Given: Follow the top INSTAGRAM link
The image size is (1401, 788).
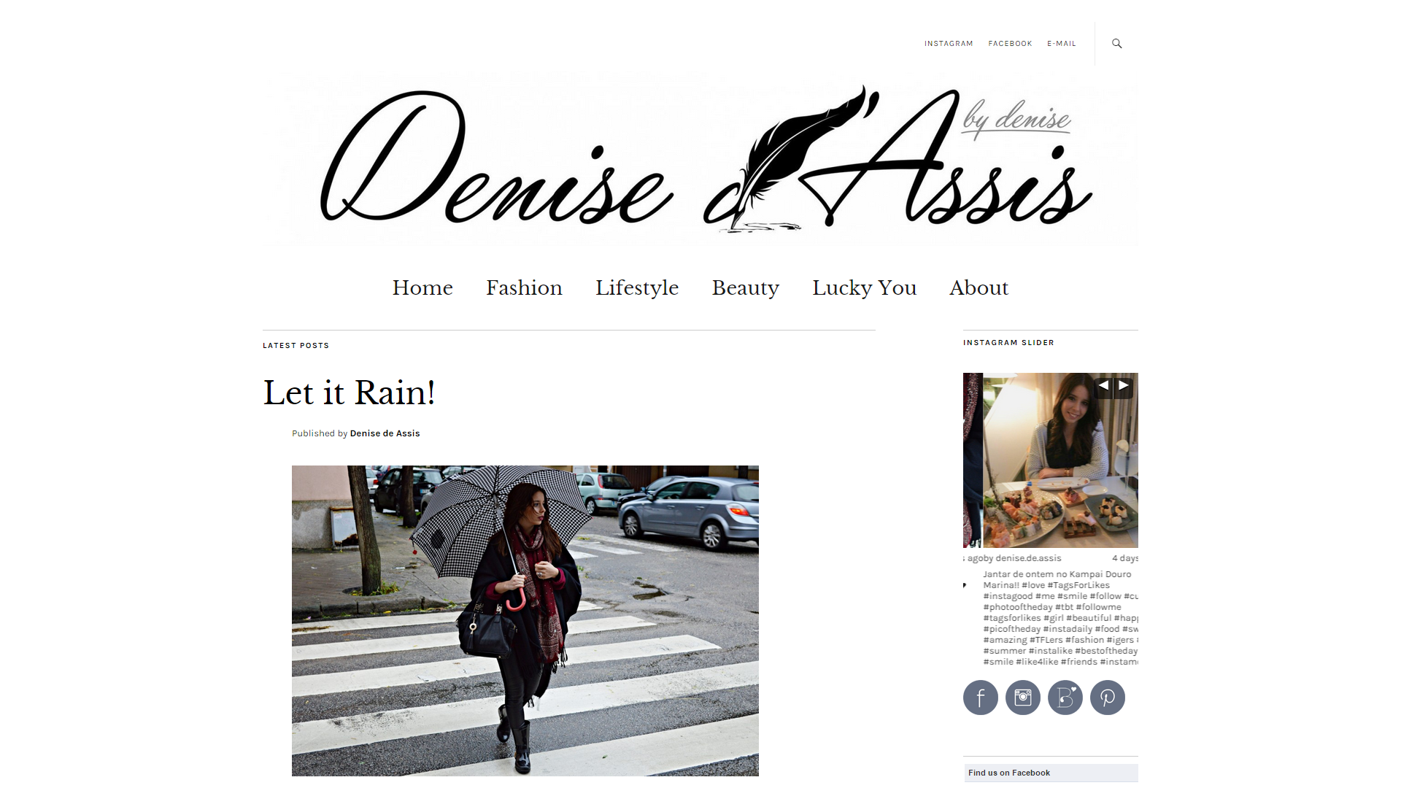Looking at the screenshot, I should click(949, 44).
